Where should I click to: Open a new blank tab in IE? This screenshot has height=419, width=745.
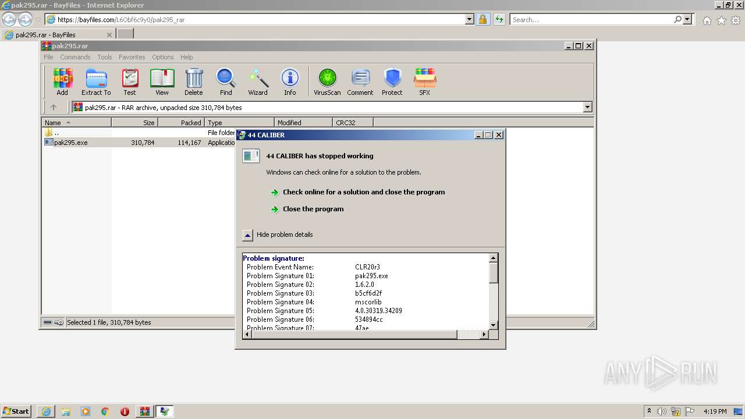(125, 34)
